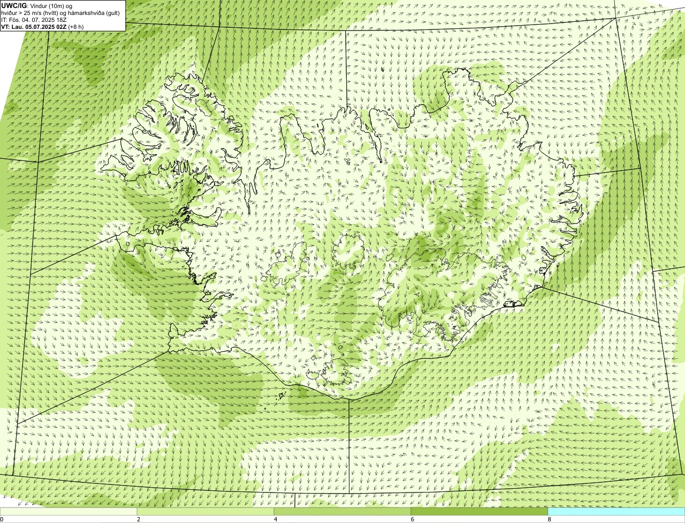The height and width of the screenshot is (523, 685).
Task: Click the light green 2–4 m/s legend segment
Action: coord(205,511)
